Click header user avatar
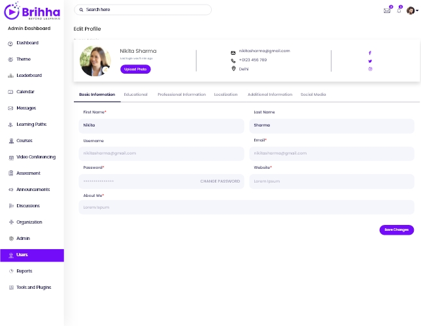 411,10
